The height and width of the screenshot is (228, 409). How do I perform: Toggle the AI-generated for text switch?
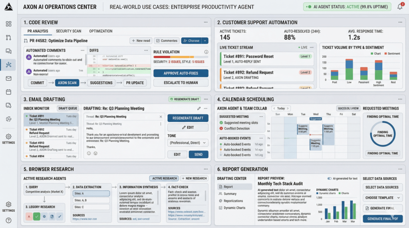coord(330,179)
